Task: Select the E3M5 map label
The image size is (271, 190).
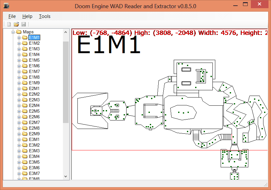Action: pos(34,162)
